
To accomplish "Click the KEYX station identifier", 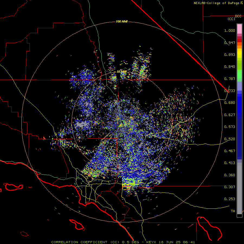I will click(151, 242).
